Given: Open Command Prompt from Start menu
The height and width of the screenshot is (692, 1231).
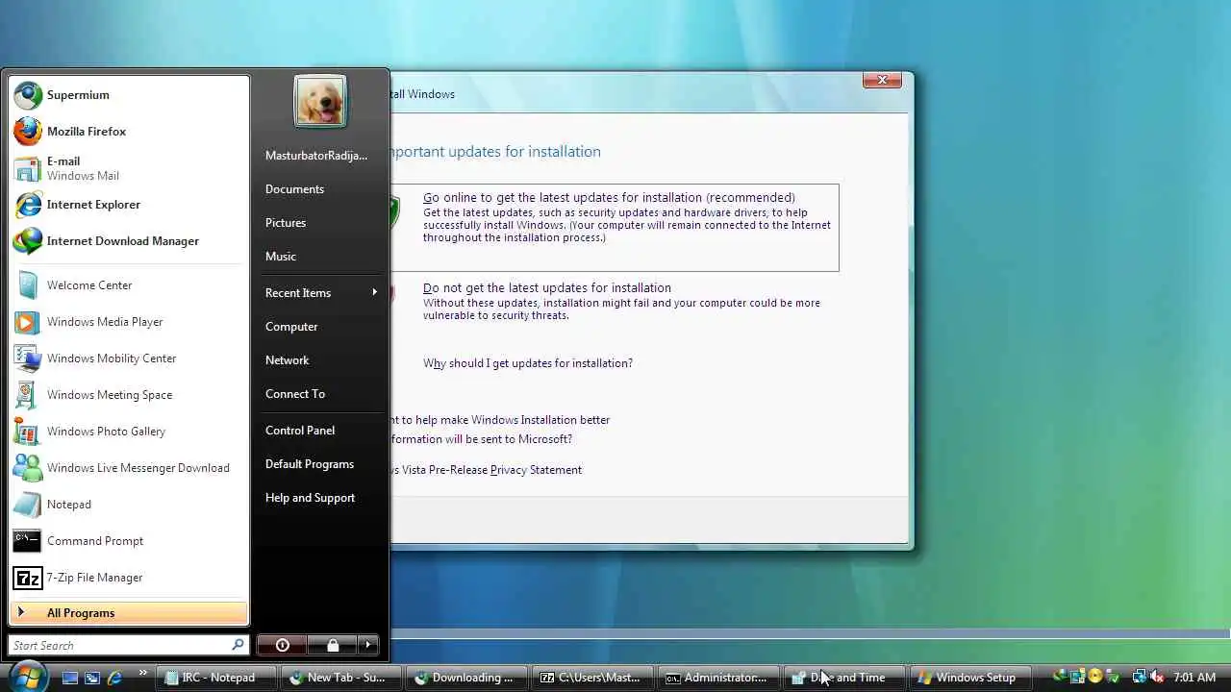Looking at the screenshot, I should [x=129, y=541].
